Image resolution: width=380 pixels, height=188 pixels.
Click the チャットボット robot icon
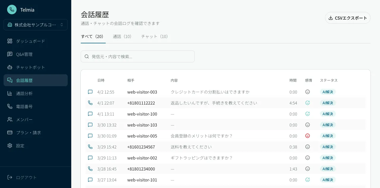coord(10,67)
